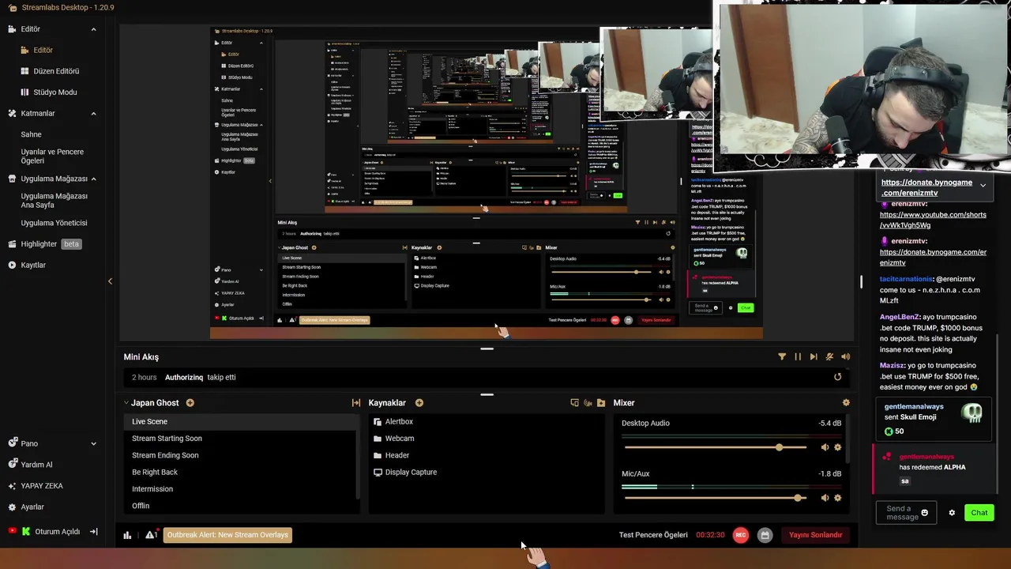The height and width of the screenshot is (569, 1011).
Task: Pause the Mini Akış alert queue
Action: point(798,357)
